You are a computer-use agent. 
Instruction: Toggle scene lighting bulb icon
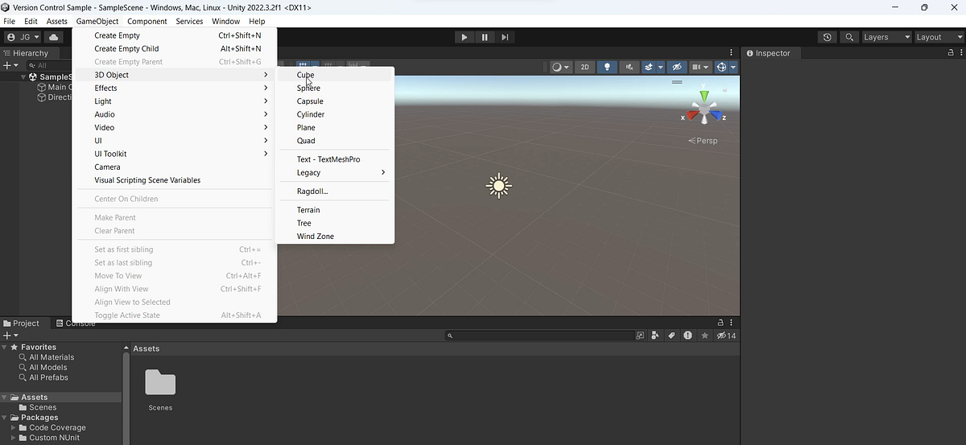[x=608, y=67]
